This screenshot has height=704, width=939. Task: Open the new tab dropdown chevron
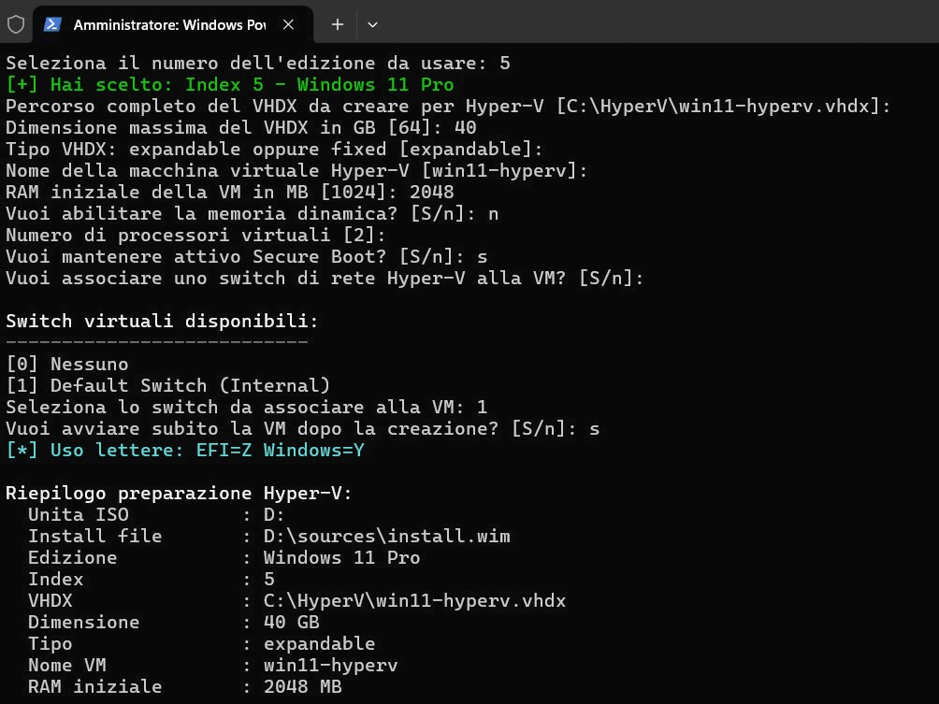[x=372, y=24]
